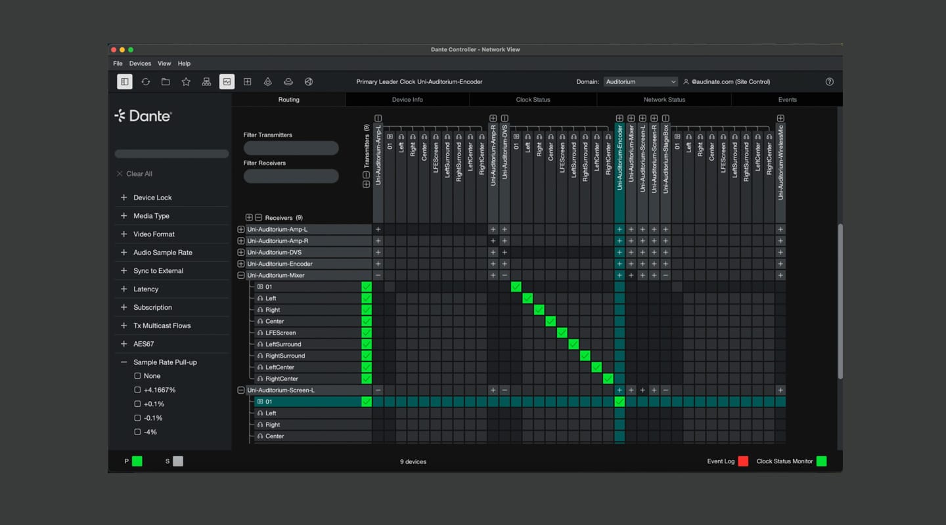946x525 pixels.
Task: Click the triangular pyramid icon in toolbar
Action: [x=267, y=81]
